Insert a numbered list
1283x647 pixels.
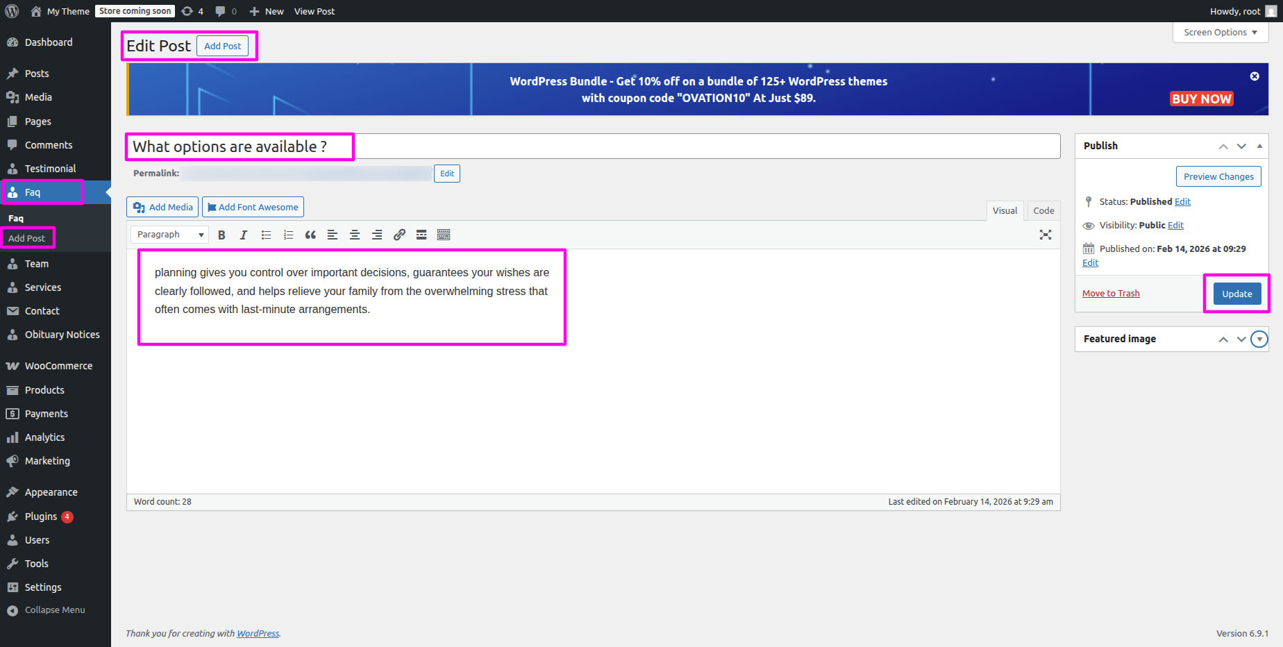pyautogui.click(x=288, y=235)
